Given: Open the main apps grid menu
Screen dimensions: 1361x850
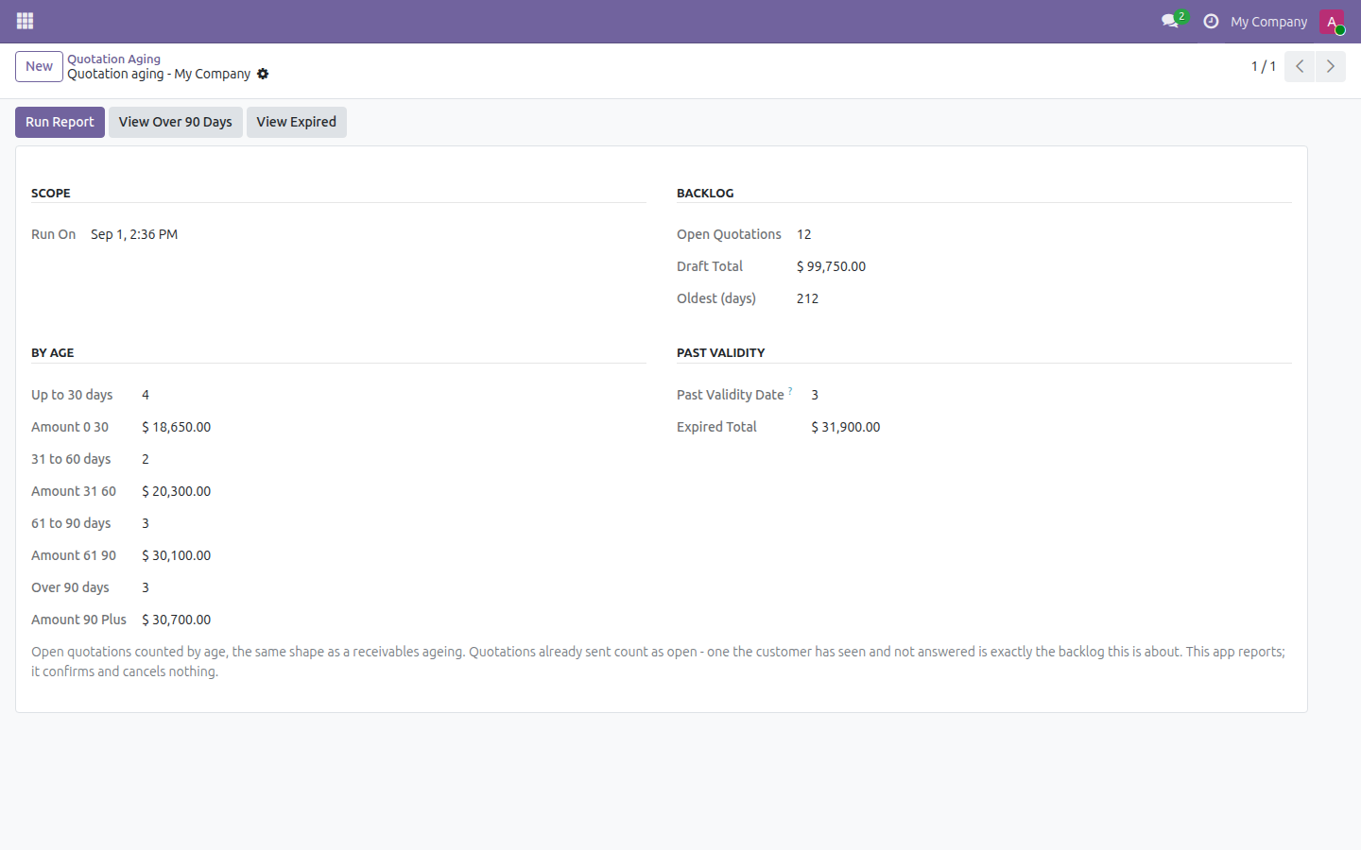Looking at the screenshot, I should tap(26, 21).
